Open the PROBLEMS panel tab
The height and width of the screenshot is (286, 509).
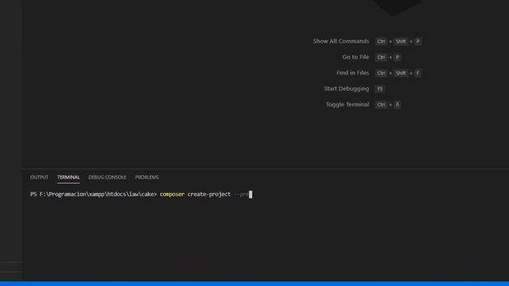point(146,177)
